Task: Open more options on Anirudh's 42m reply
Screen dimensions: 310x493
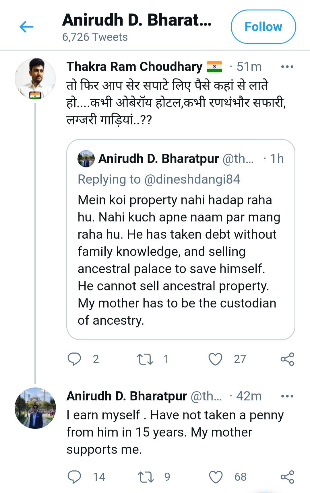Action: pos(287,396)
